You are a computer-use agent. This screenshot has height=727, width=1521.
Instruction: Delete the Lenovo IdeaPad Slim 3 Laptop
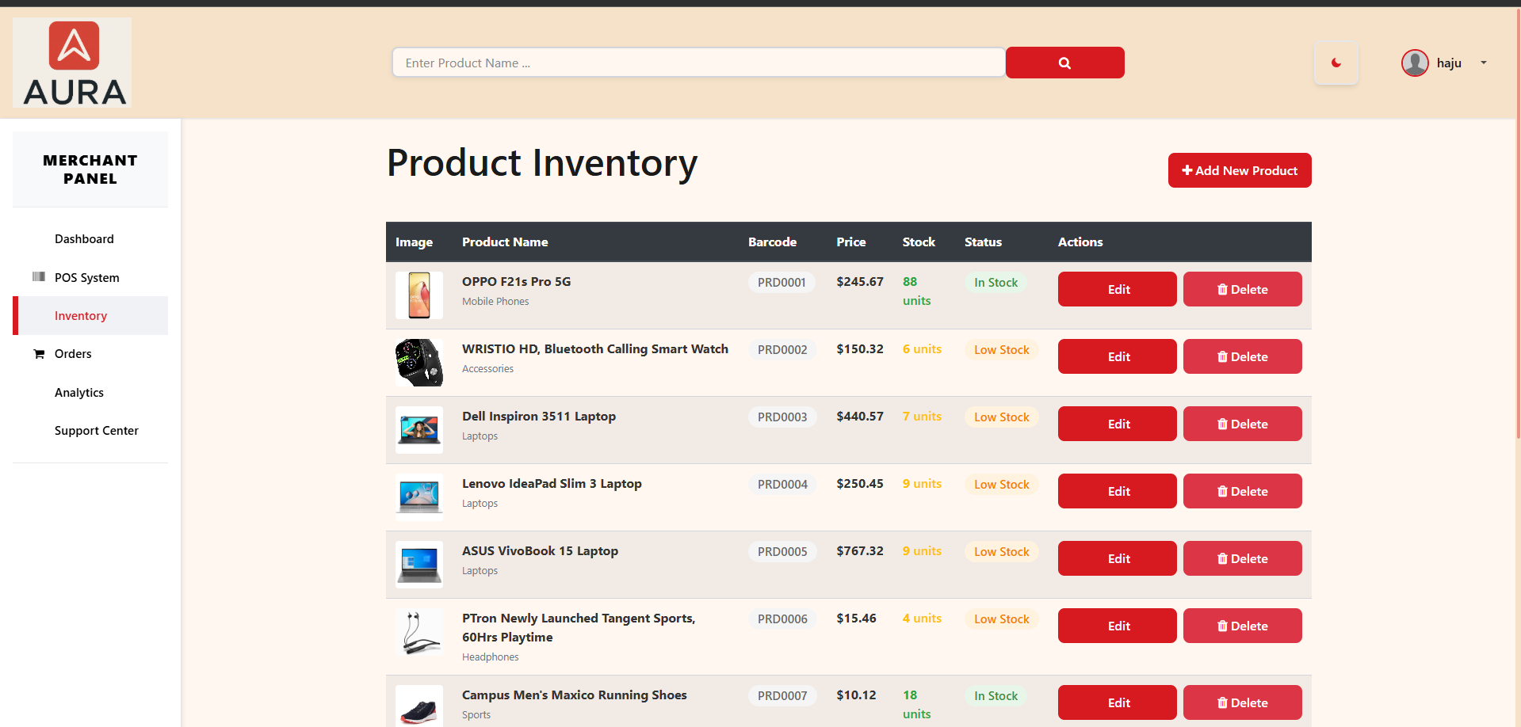click(1243, 491)
